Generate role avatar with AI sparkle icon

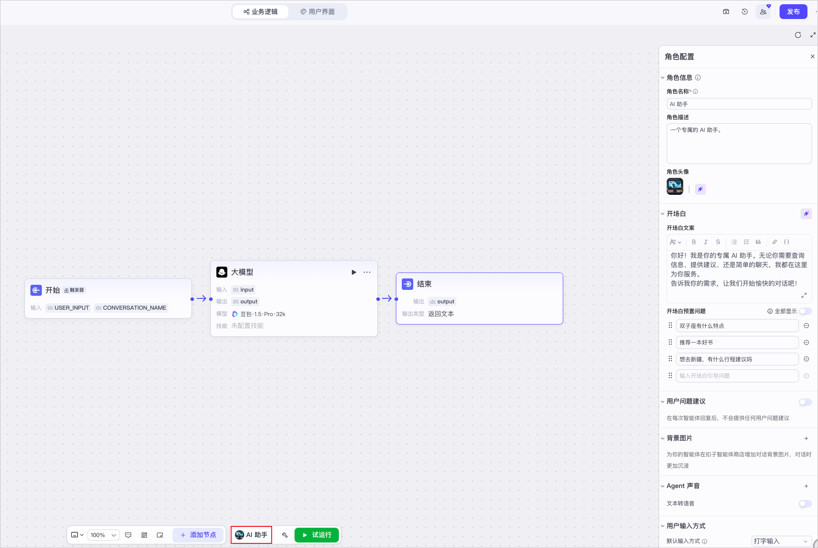coord(700,189)
